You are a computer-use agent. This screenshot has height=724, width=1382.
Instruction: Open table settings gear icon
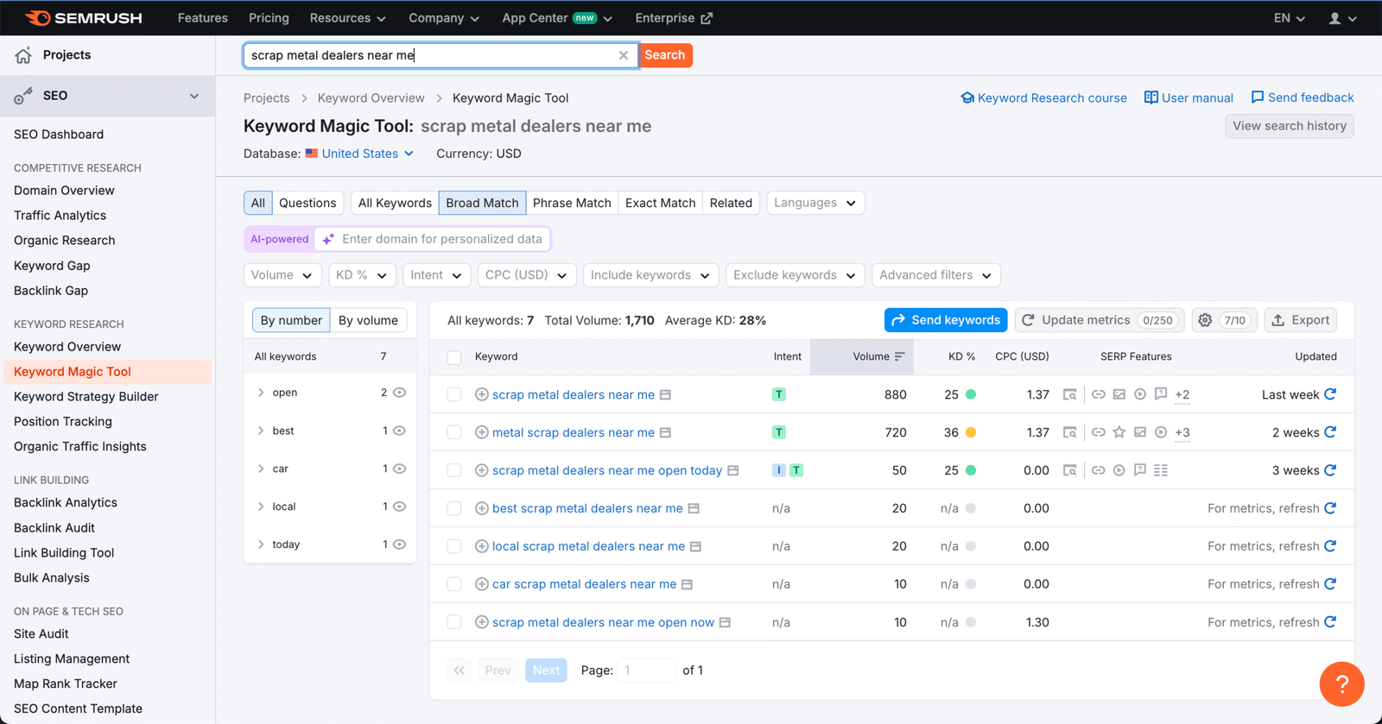pyautogui.click(x=1205, y=320)
